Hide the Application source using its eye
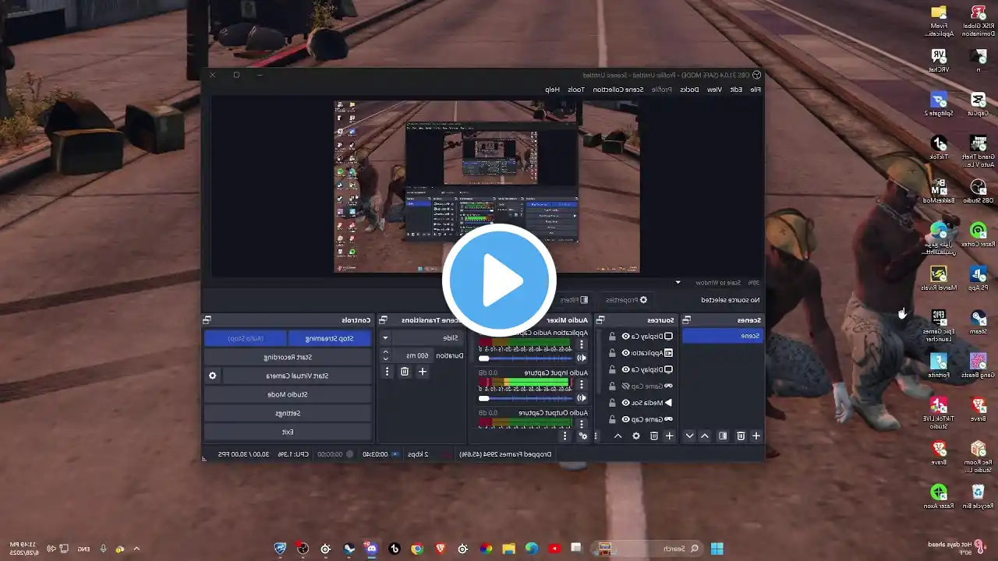This screenshot has height=561, width=998. pos(625,353)
